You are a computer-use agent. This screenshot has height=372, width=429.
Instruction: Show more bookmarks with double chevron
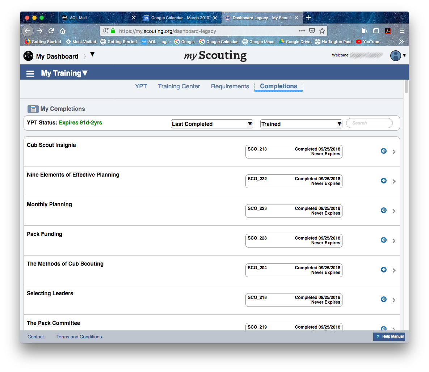[x=401, y=42]
